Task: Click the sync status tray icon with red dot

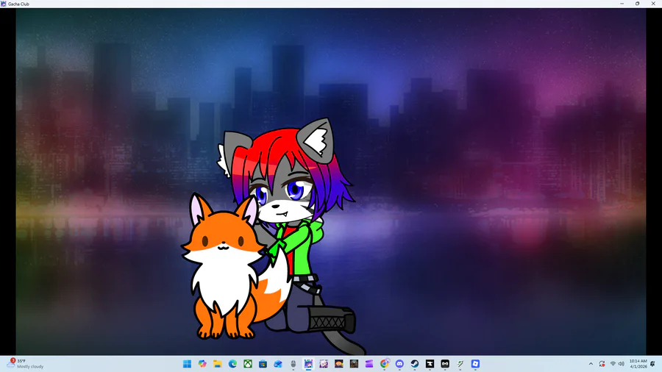Action: click(602, 364)
